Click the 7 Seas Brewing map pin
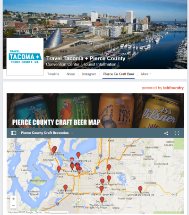Viewport: 189px width, 215px height. [x=53, y=150]
